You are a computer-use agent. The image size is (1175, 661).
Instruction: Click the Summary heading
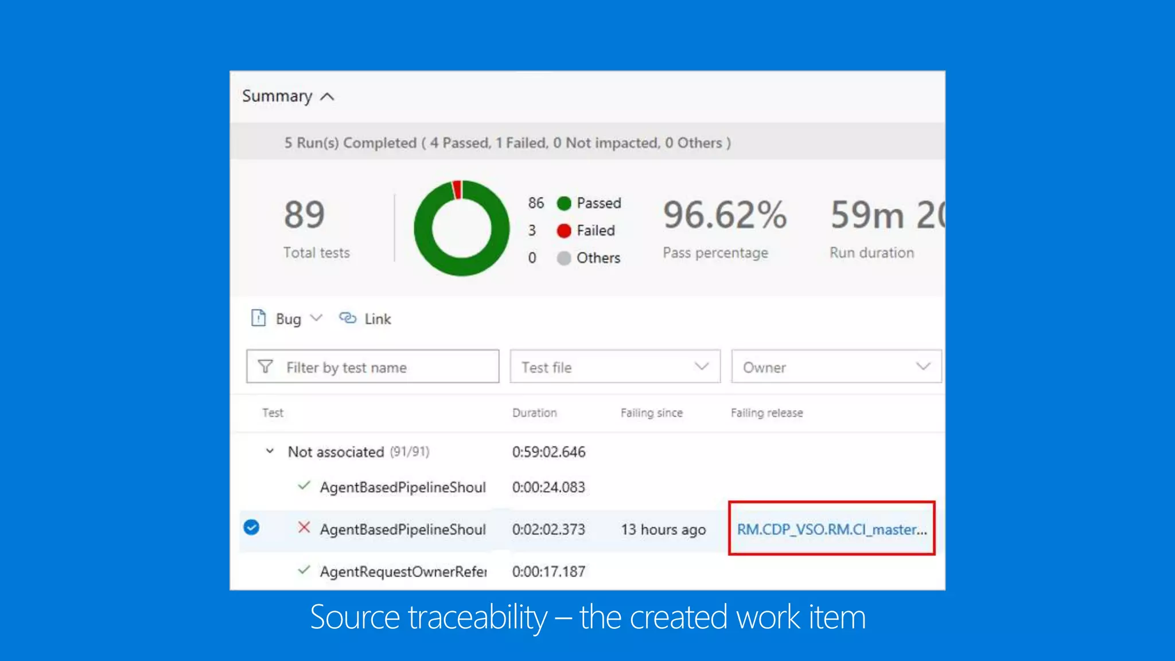click(x=277, y=96)
